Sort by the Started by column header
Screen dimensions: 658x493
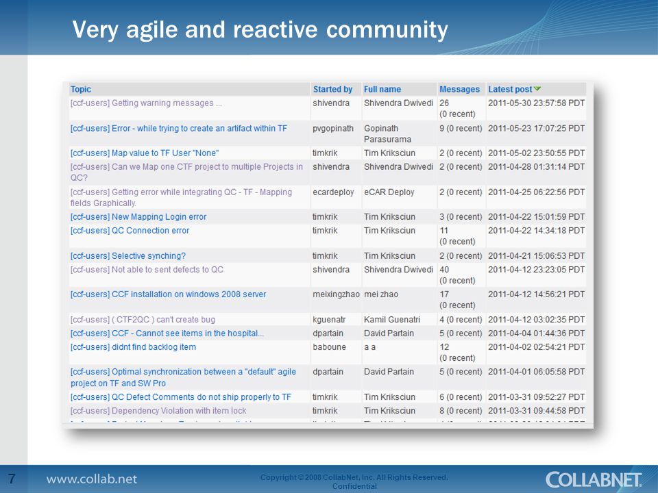(332, 89)
